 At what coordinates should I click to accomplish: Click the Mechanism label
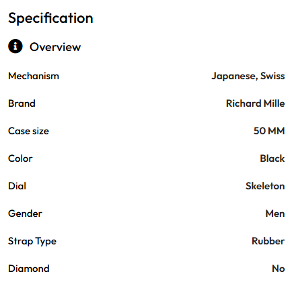pos(34,76)
